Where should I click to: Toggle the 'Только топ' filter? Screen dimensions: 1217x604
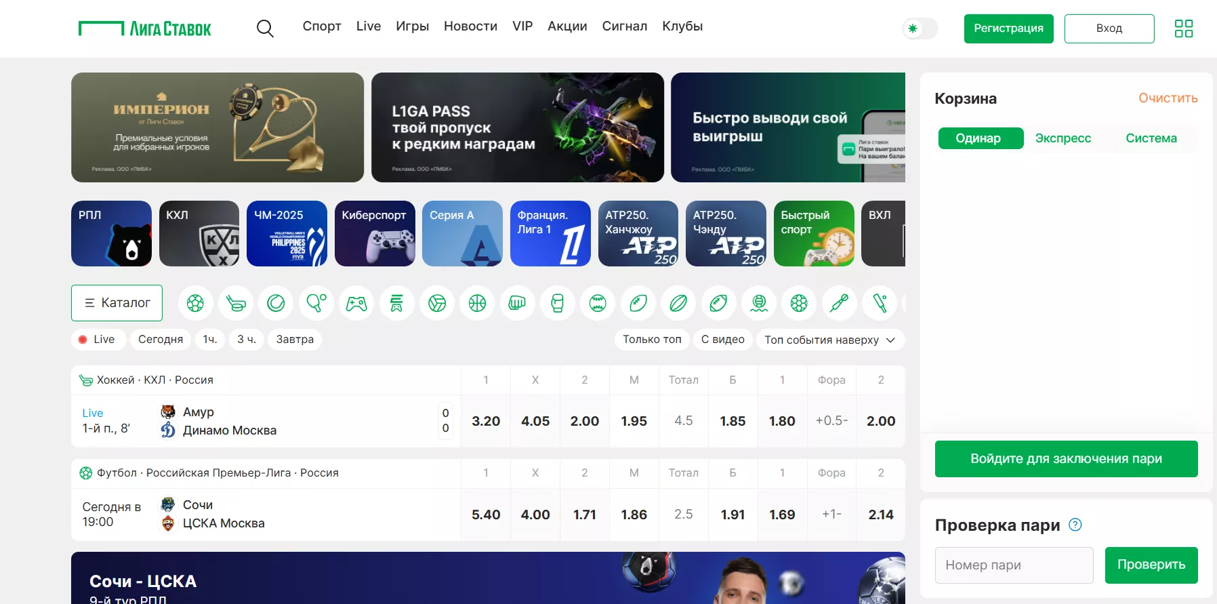tap(652, 340)
